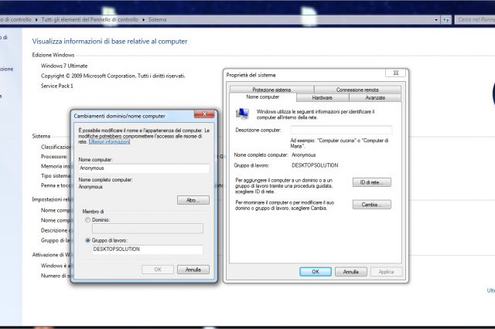495x329 pixels.
Task: Click the breadcrumb arrow before Sistema
Action: coord(143,19)
